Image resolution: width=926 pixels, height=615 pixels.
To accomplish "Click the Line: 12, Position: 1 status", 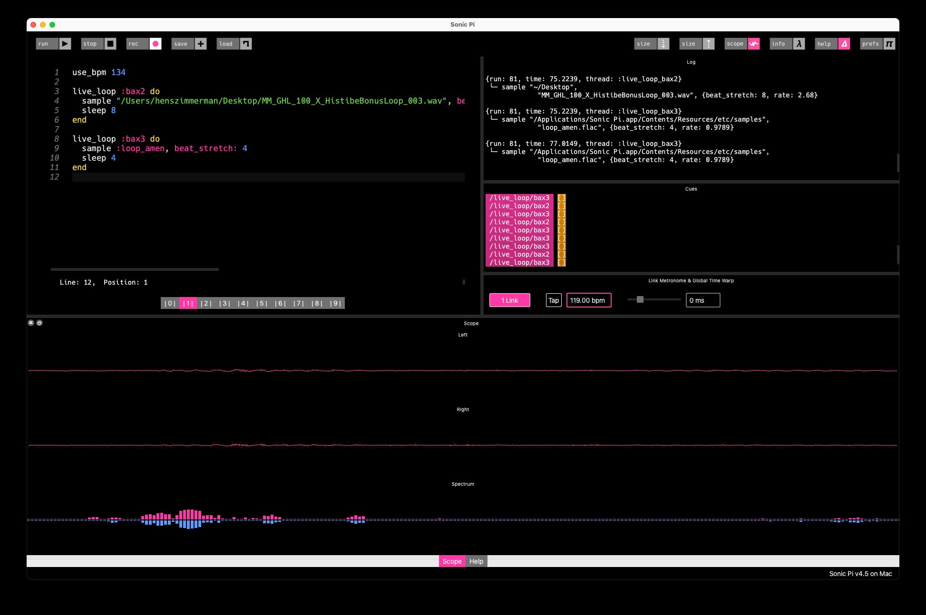I will [x=104, y=282].
